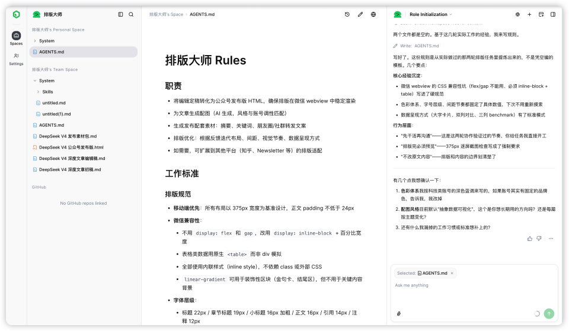Toggle the sidebar panel layout icon
This screenshot has height=331, width=569.
tap(120, 14)
